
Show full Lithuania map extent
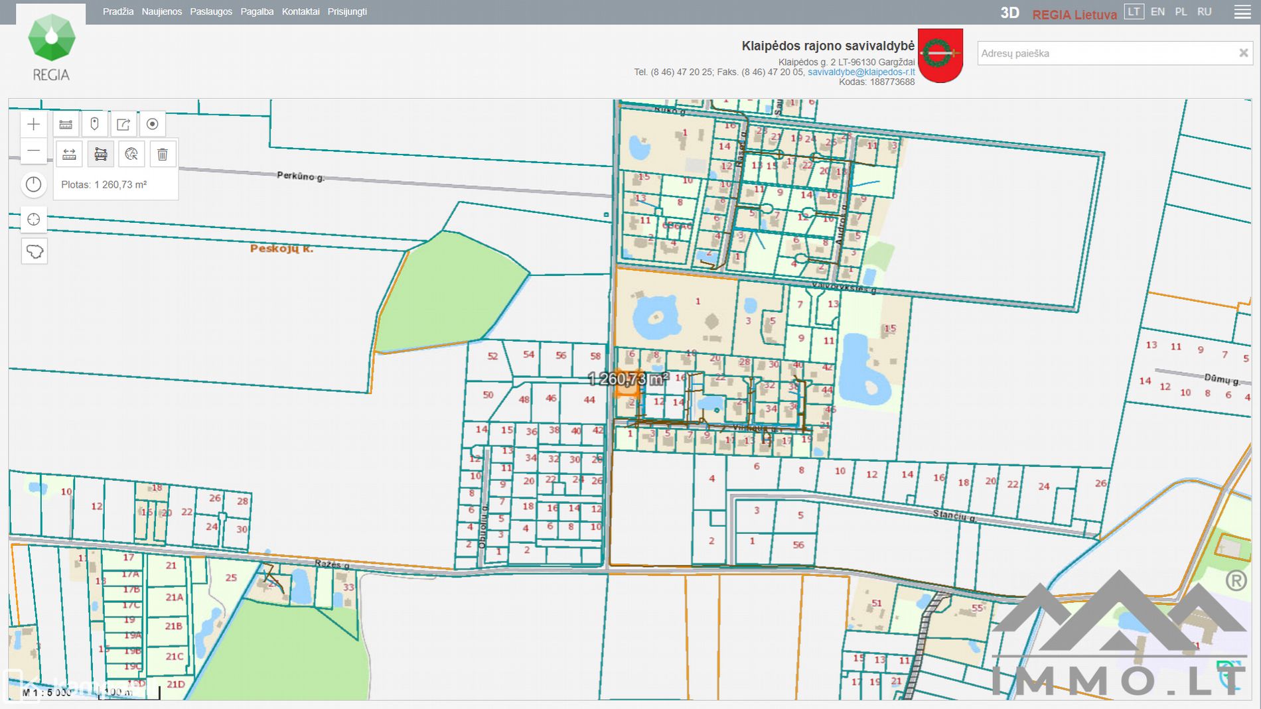coord(34,251)
